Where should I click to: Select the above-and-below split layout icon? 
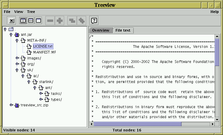(31, 21)
